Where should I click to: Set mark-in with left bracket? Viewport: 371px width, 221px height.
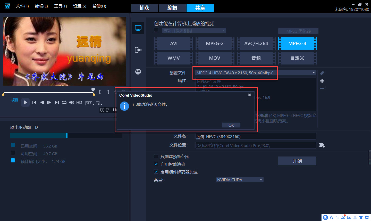(100, 92)
